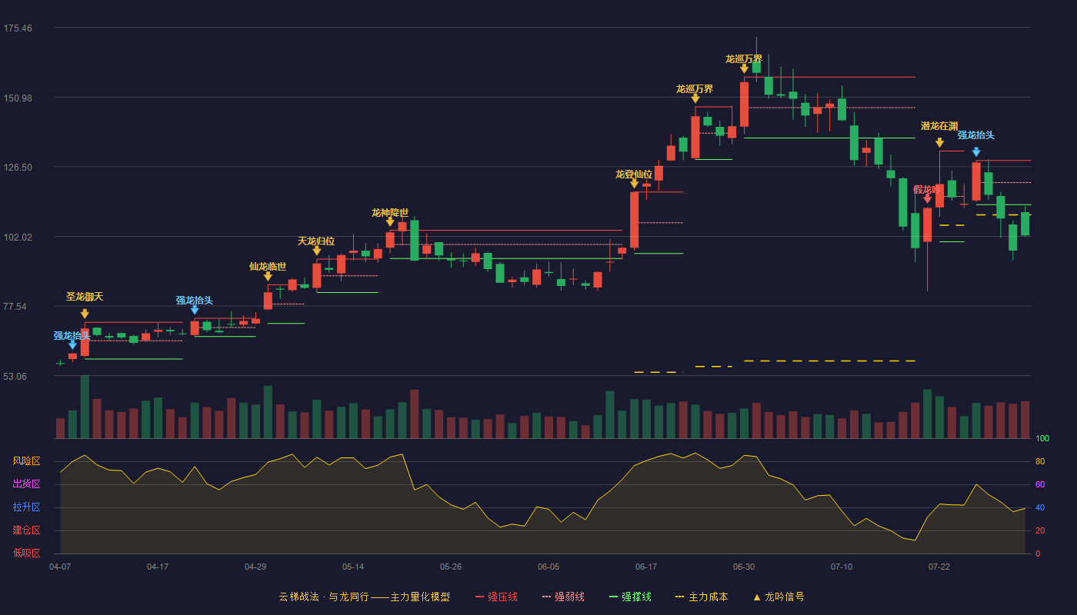The width and height of the screenshot is (1077, 615).
Task: Click the 04-29 date label
Action: 255,567
